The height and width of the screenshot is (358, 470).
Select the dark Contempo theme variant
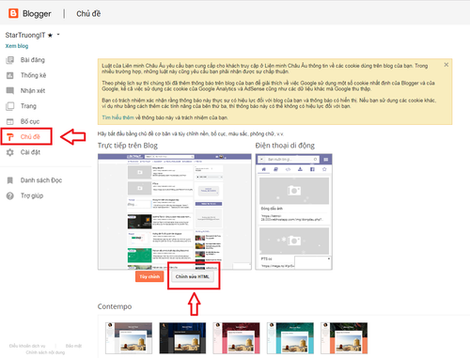[182, 338]
